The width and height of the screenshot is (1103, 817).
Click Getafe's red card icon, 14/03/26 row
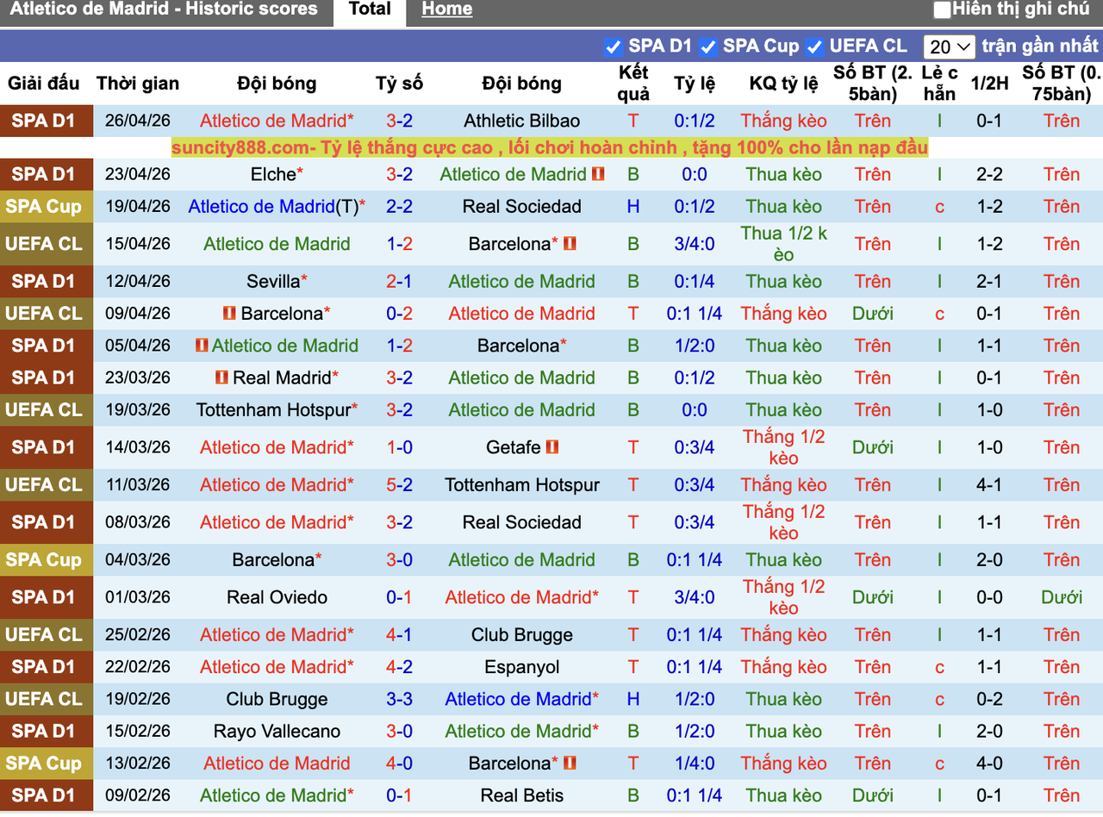point(552,447)
